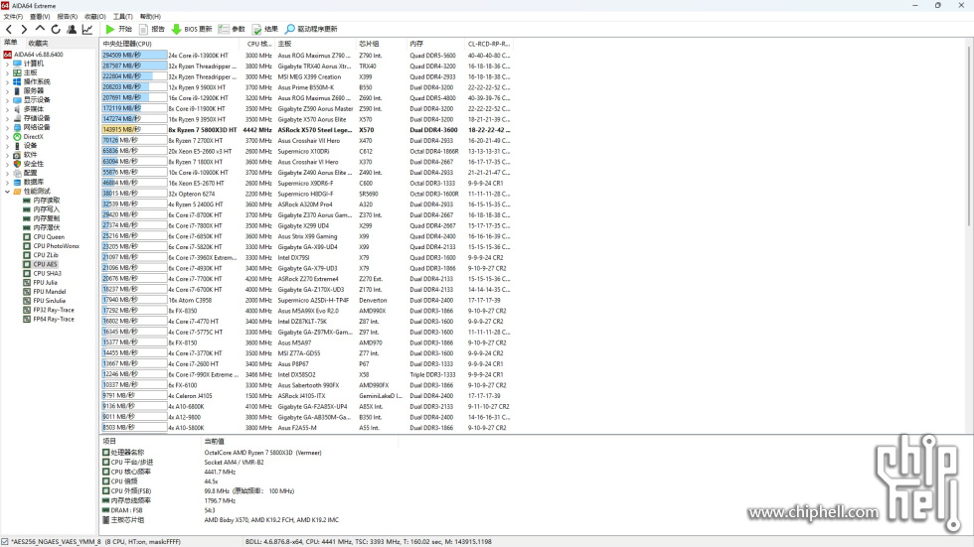Expand the 计算机 tree node
974x547 pixels.
tap(8, 64)
